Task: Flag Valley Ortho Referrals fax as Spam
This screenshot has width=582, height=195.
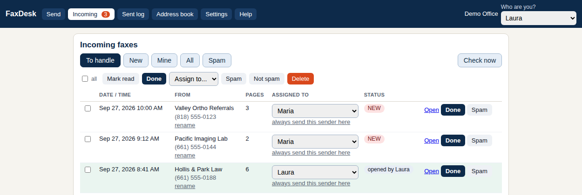Action: tap(480, 110)
